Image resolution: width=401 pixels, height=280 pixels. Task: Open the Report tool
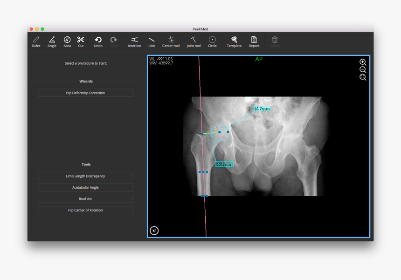[254, 42]
